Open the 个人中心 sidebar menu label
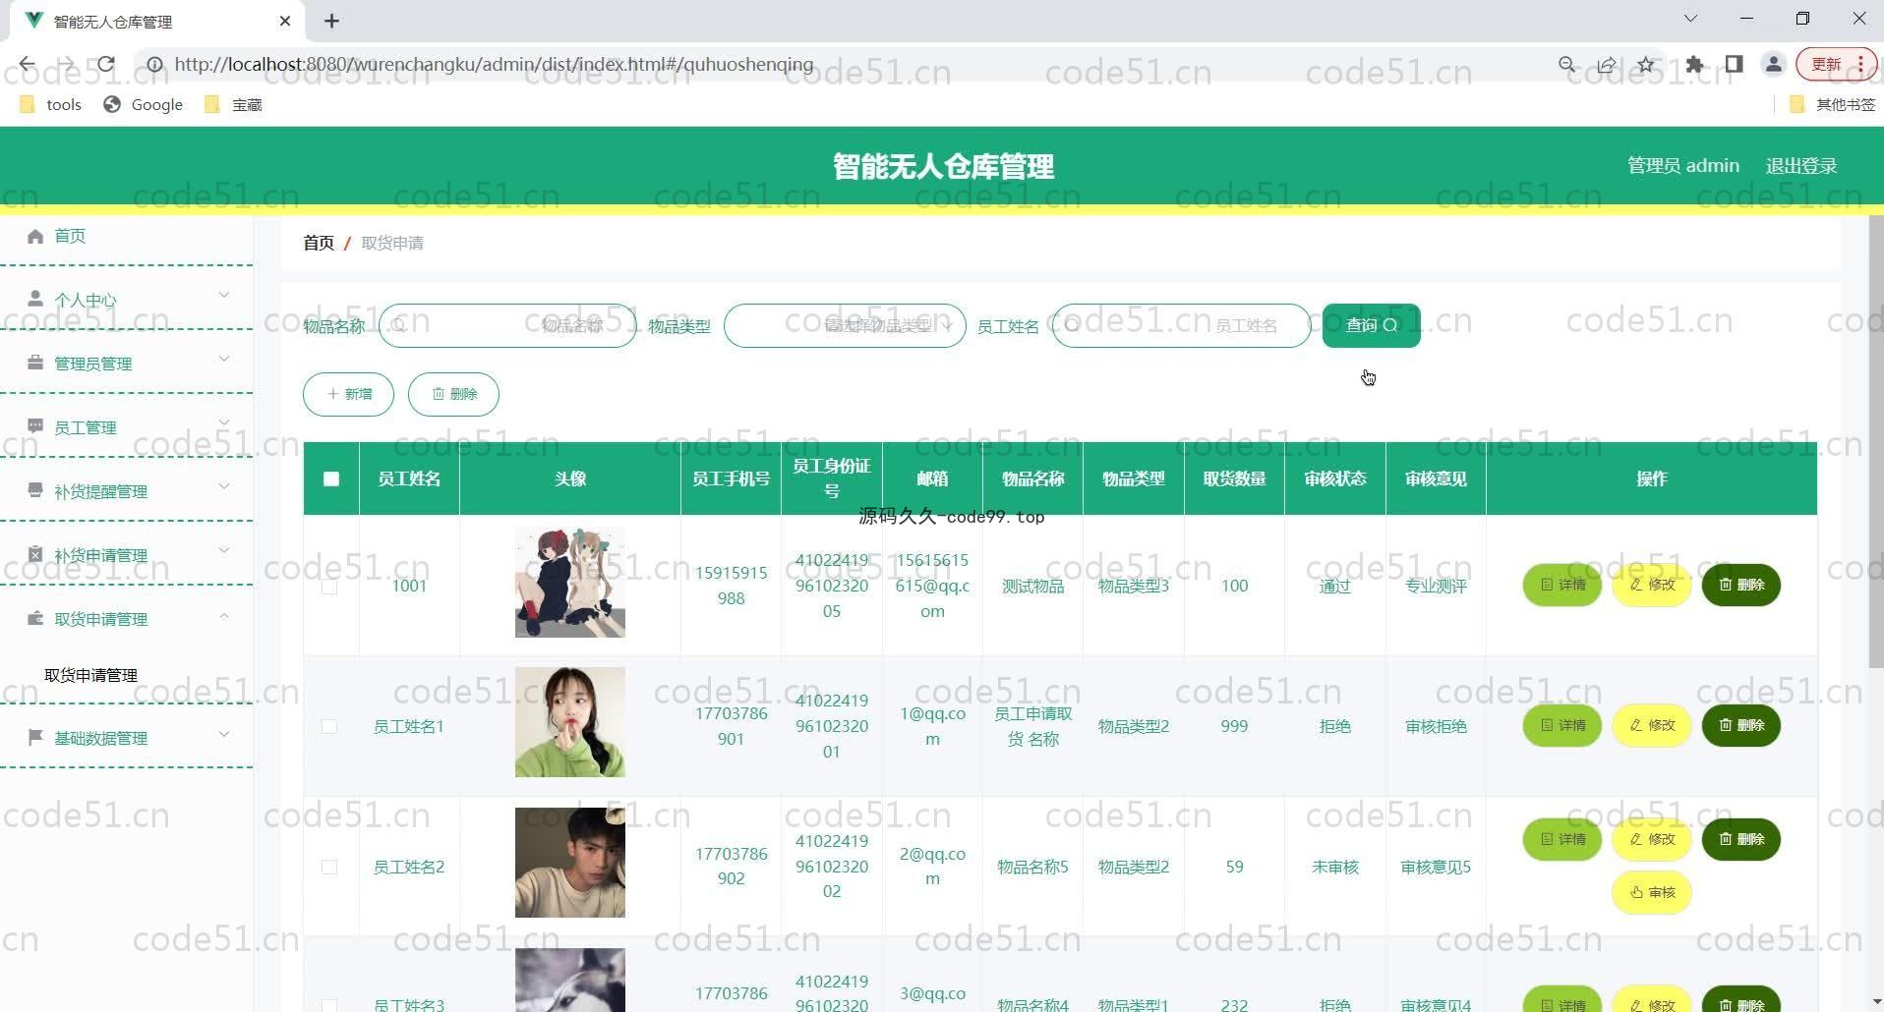The image size is (1884, 1012). coord(86,300)
